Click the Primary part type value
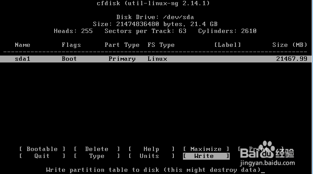Image resolution: width=313 pixels, height=174 pixels. [x=122, y=59]
